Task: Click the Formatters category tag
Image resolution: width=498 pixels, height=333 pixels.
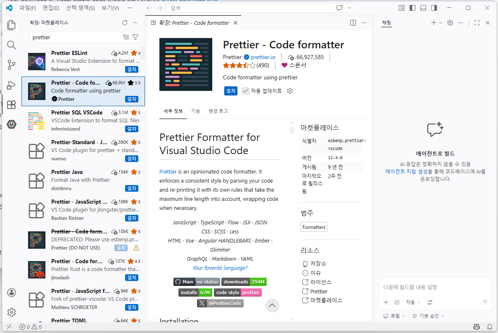Action: pos(314,227)
